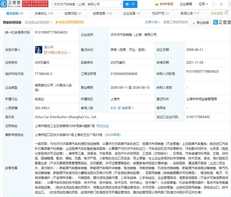The image size is (231, 197).
Task: Click the 营业执照信息 heading
Action: pyautogui.click(x=12, y=22)
